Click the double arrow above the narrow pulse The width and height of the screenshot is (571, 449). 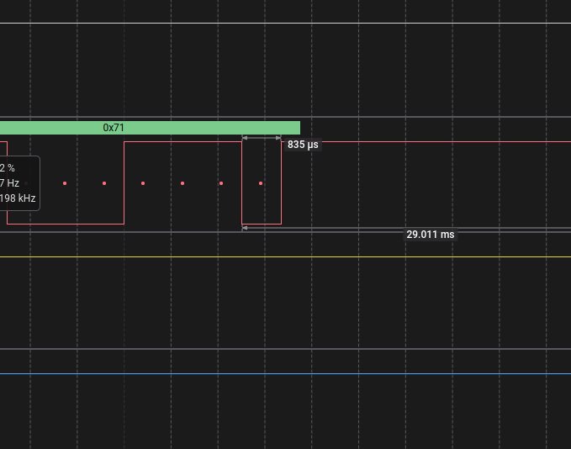tap(262, 137)
